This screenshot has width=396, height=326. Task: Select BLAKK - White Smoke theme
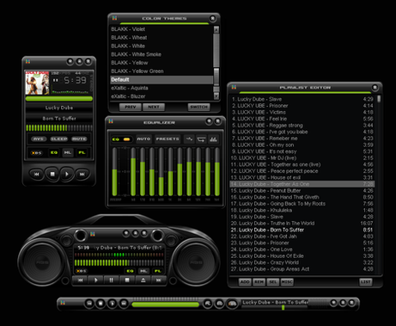click(x=161, y=54)
